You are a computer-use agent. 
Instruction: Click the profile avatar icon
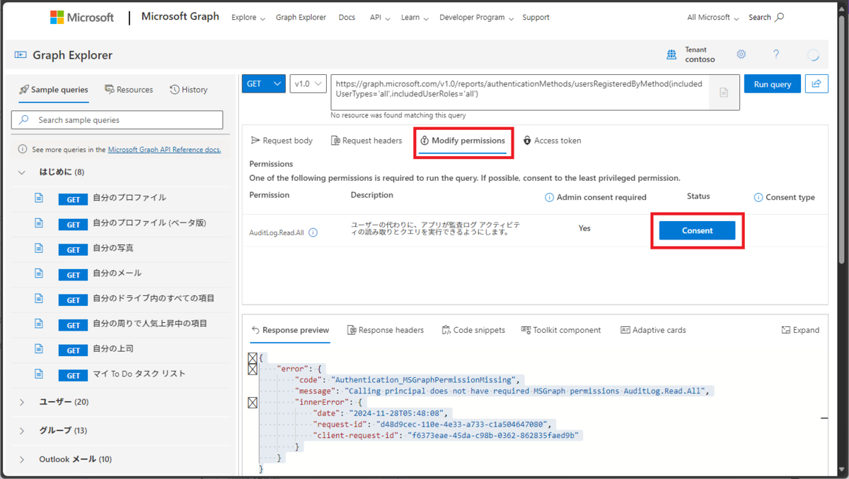pos(813,55)
